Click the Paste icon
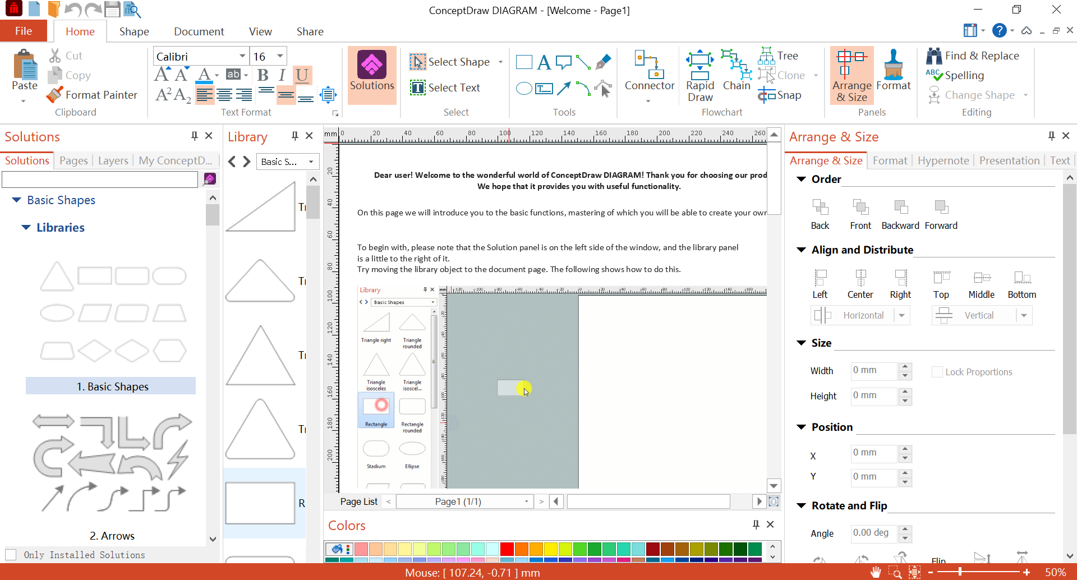Viewport: 1077px width, 580px height. pyautogui.click(x=25, y=70)
